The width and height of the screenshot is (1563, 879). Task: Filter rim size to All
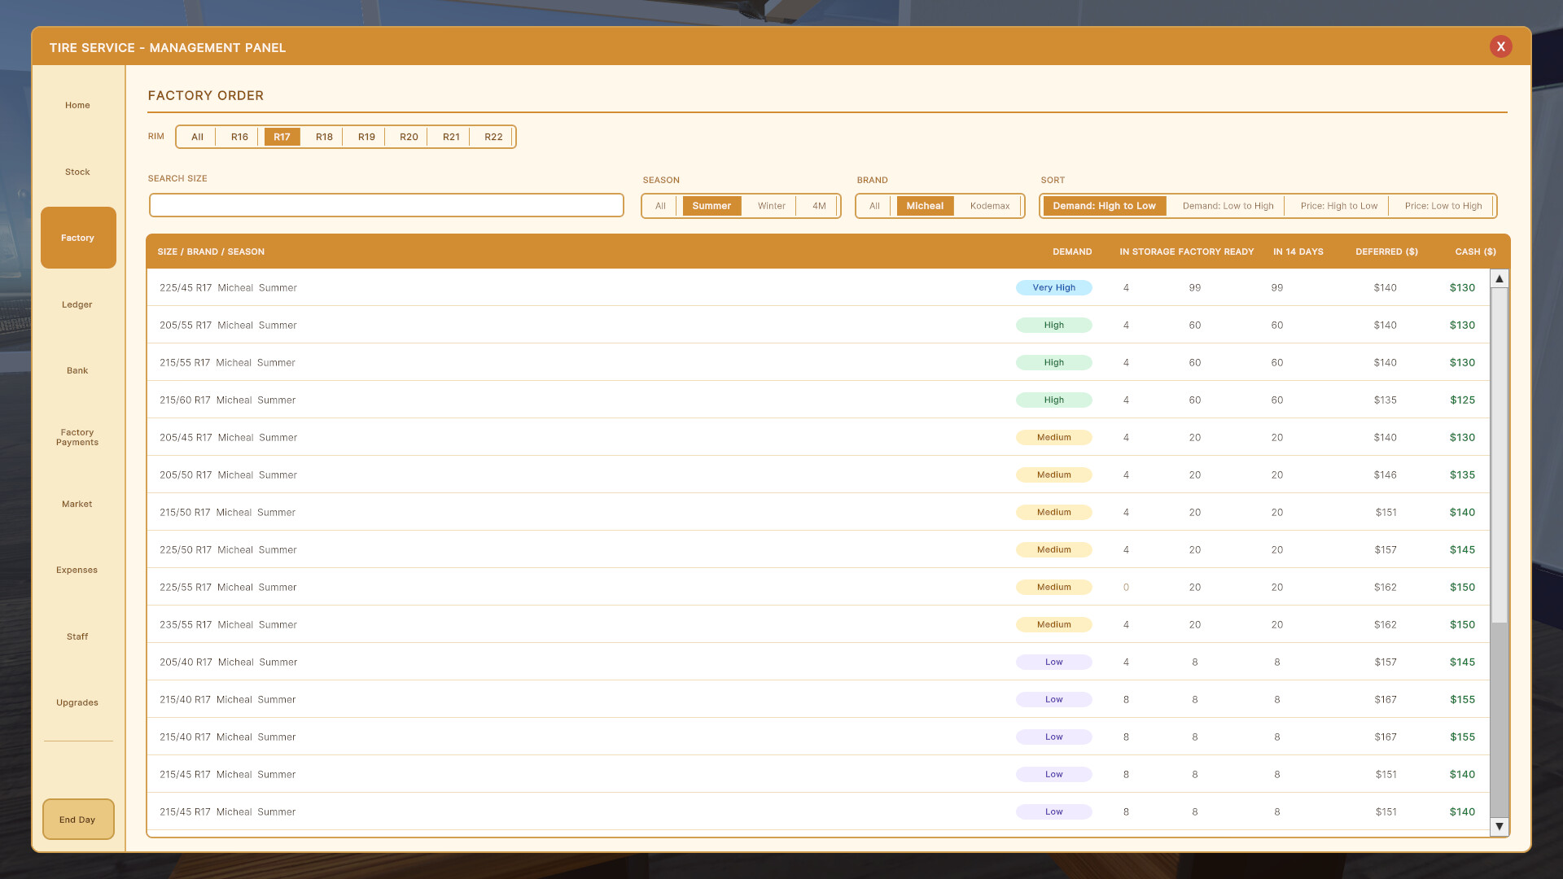pyautogui.click(x=197, y=137)
